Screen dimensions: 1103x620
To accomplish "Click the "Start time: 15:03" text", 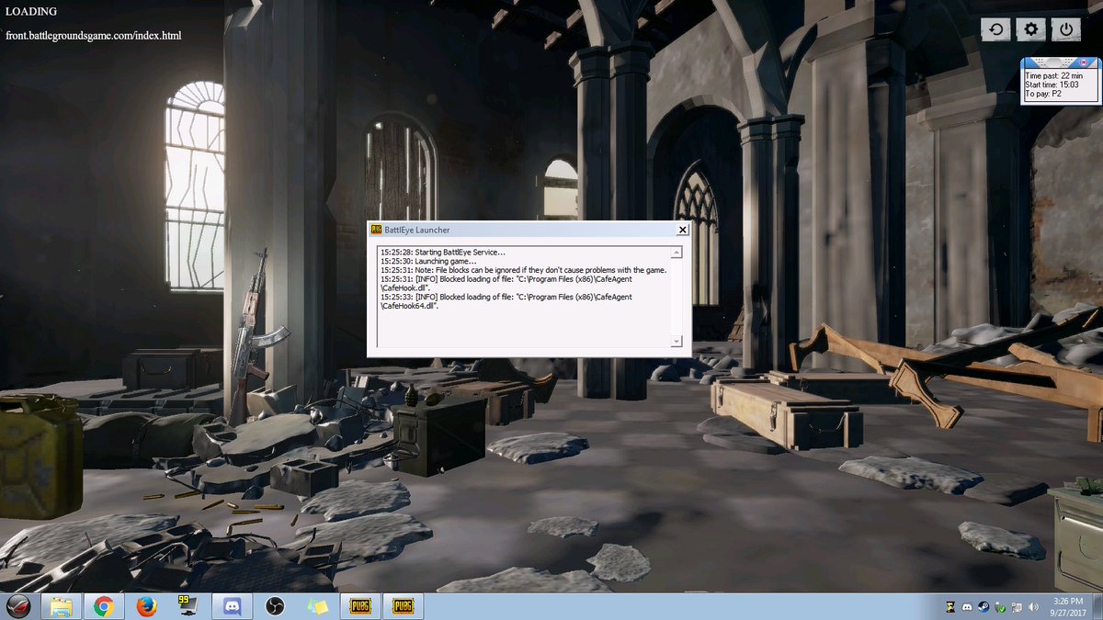I will point(1052,85).
